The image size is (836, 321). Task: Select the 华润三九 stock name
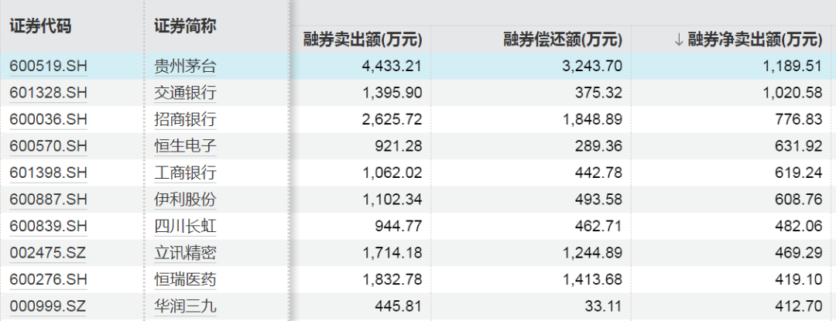[185, 306]
